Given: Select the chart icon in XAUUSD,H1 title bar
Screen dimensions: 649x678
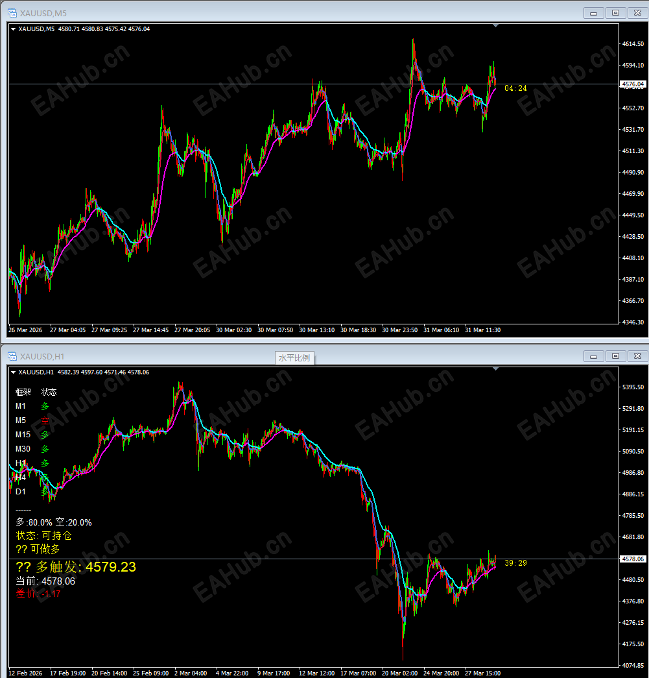Looking at the screenshot, I should 11,356.
